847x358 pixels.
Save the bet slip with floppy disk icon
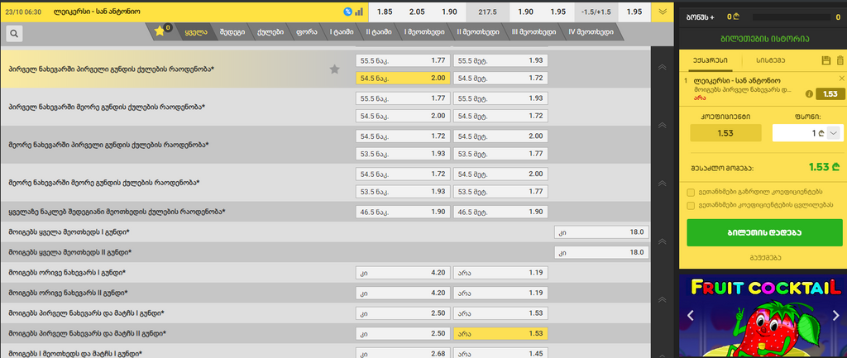click(826, 60)
